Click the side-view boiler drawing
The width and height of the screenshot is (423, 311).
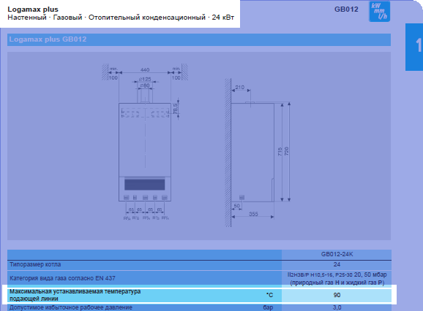pos(258,153)
